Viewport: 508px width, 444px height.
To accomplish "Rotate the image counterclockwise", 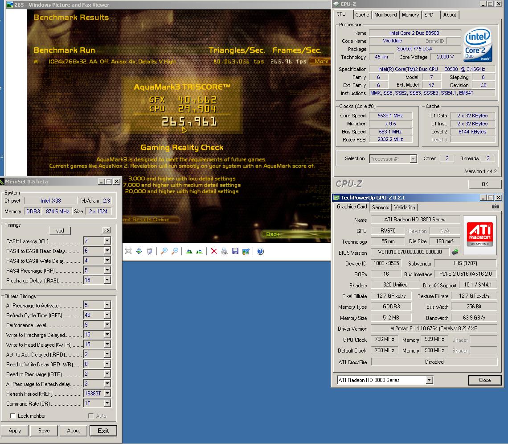I will point(200,251).
